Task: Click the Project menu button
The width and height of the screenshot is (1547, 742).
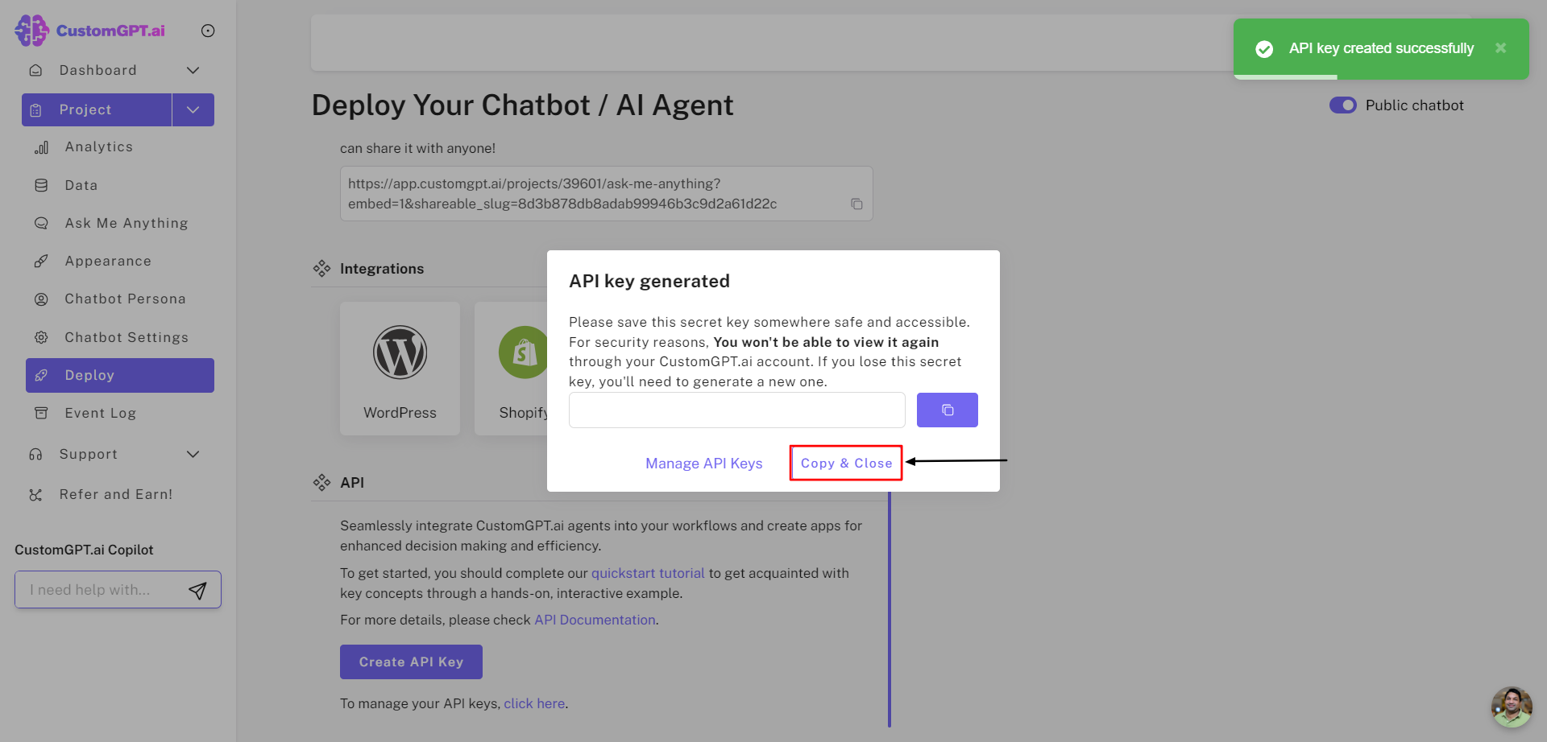Action: click(97, 109)
